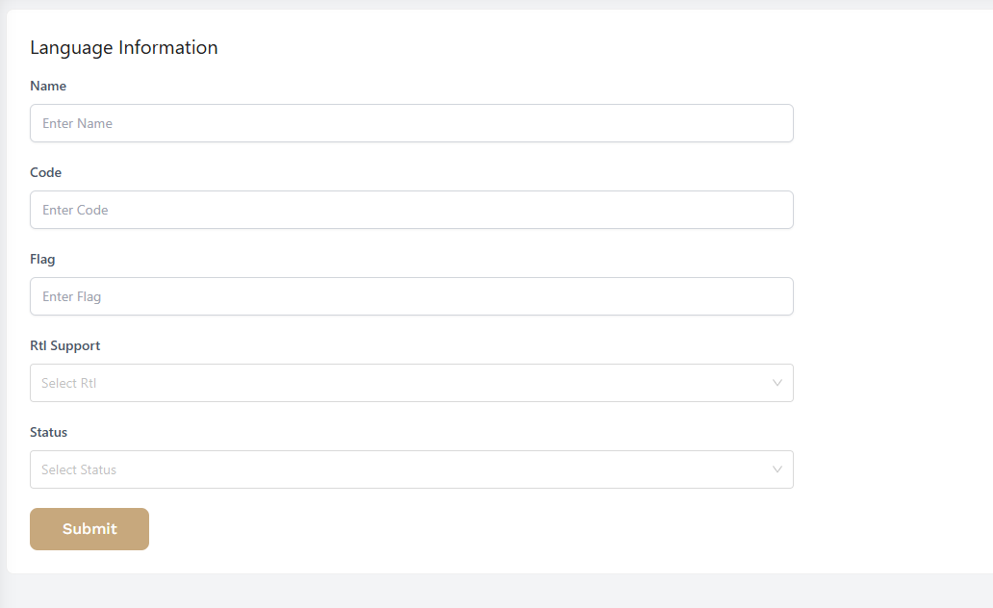Focus the Flag input field
The image size is (993, 608).
tap(412, 296)
